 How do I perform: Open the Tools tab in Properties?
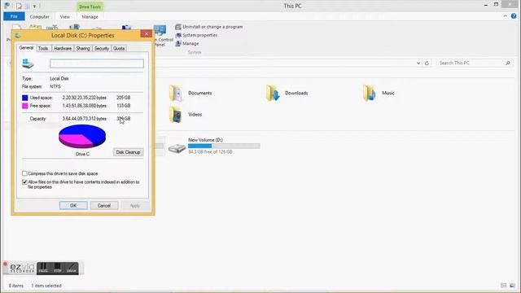(43, 49)
